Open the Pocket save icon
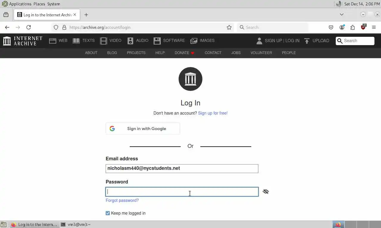 coord(331,27)
